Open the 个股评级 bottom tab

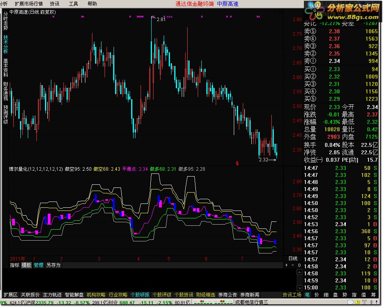(x=162, y=295)
